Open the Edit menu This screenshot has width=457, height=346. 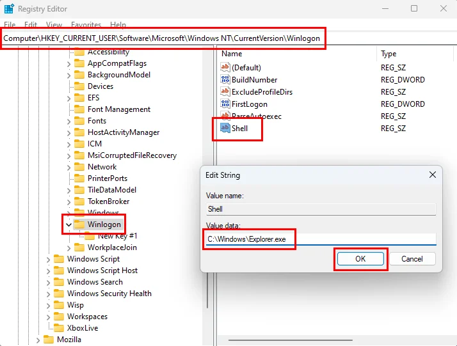(x=31, y=25)
